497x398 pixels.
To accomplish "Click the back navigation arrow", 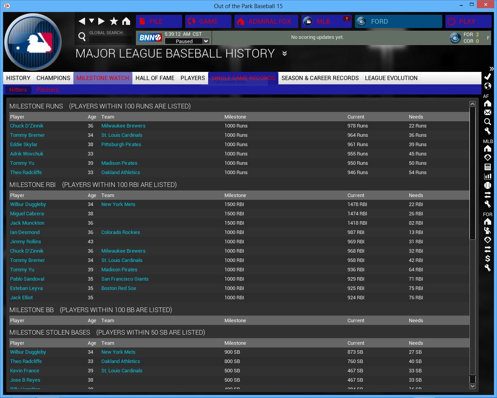I will [82, 21].
